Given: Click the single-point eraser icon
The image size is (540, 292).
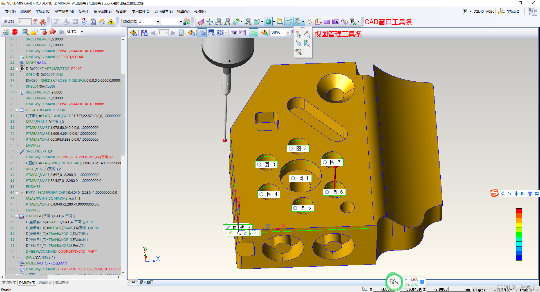Looking at the screenshot, I should [x=35, y=22].
